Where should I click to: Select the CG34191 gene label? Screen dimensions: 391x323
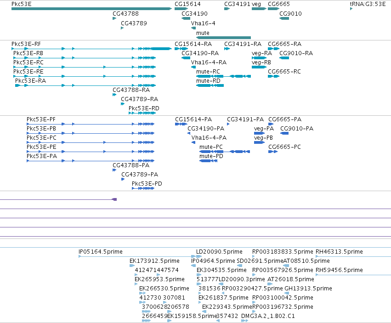(237, 4)
